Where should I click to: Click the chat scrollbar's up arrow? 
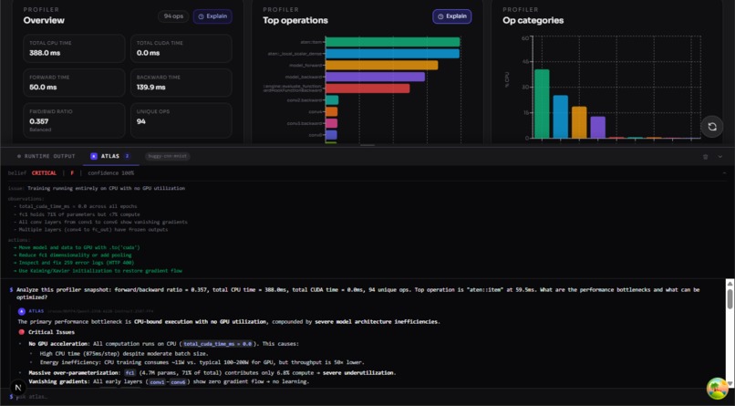click(730, 283)
